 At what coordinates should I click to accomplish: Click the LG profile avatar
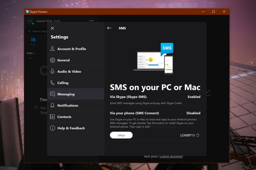[30, 21]
